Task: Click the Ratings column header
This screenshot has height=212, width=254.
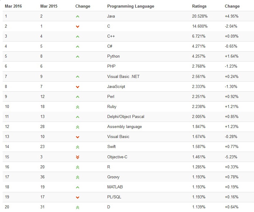Action: [199, 6]
